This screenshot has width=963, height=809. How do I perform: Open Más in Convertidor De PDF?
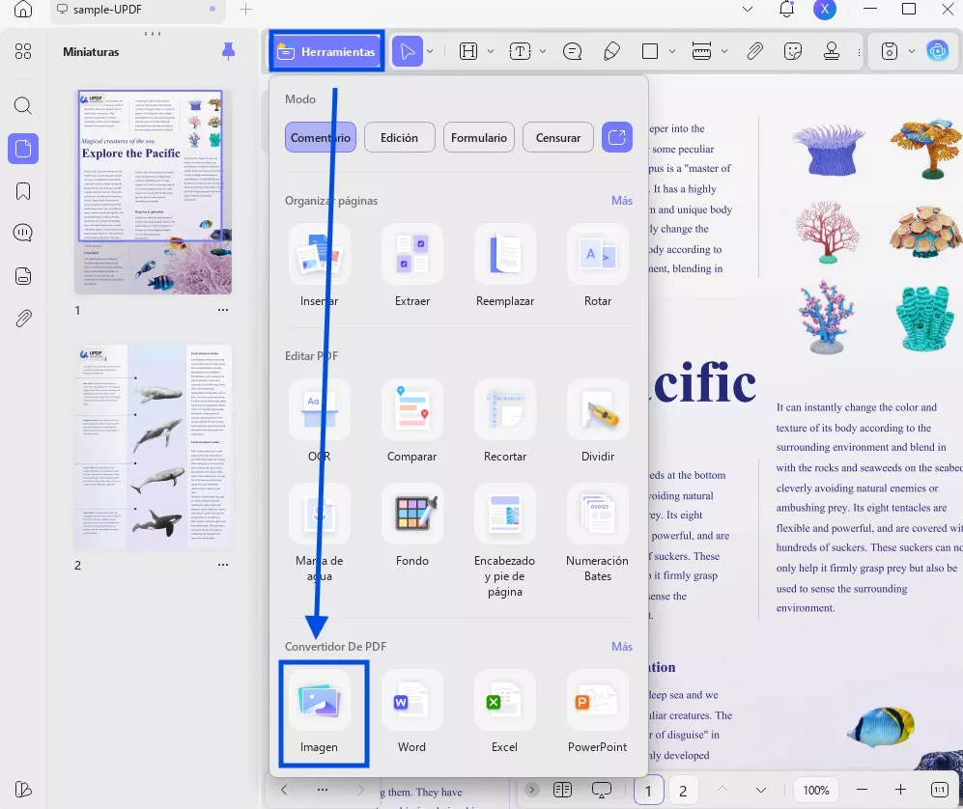click(x=621, y=647)
